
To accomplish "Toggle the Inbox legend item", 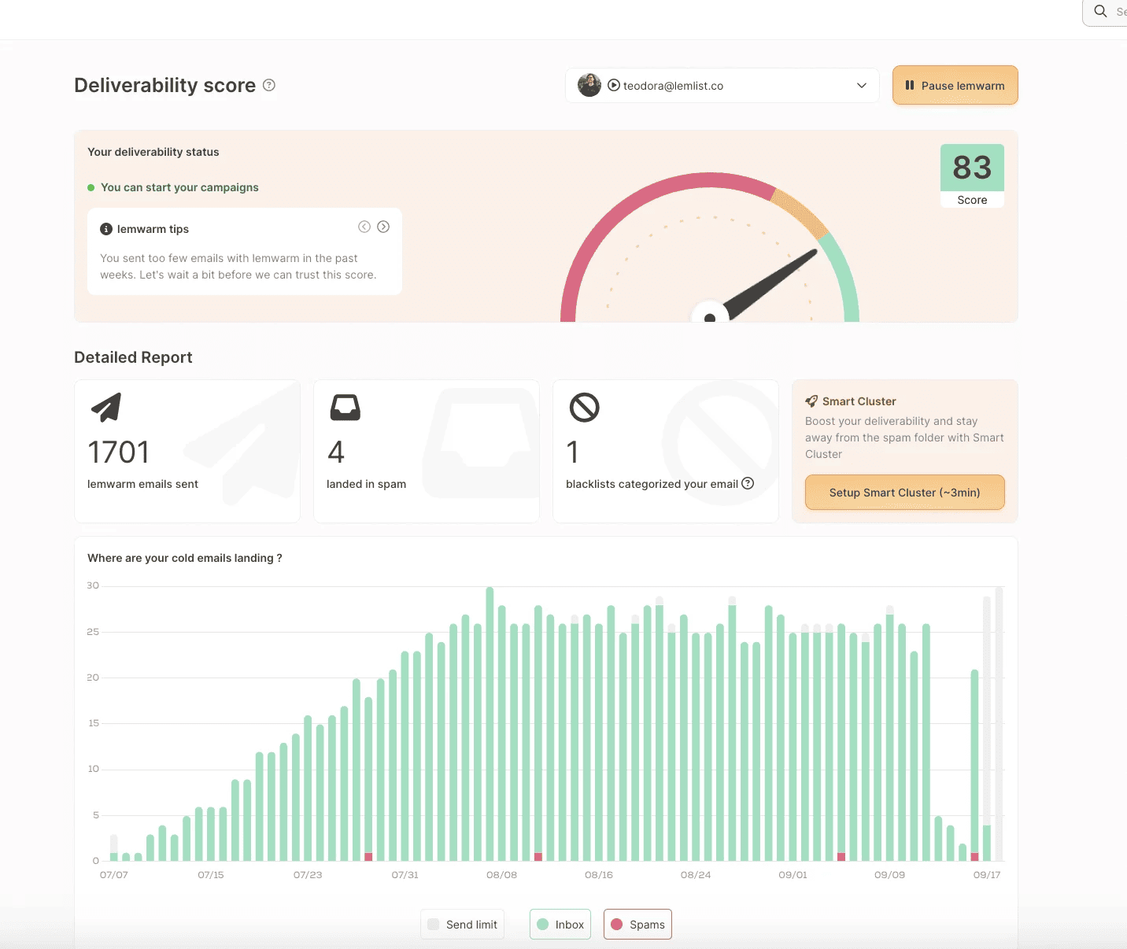I will (x=560, y=925).
